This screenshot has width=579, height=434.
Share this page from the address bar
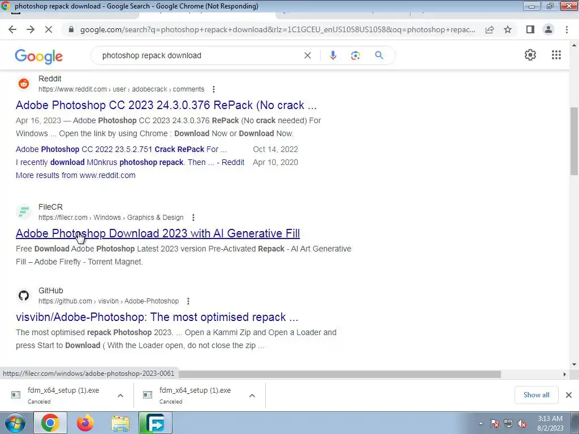click(x=490, y=29)
